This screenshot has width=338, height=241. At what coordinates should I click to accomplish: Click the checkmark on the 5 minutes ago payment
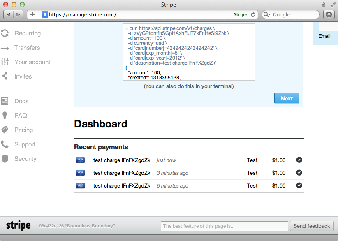tap(299, 185)
